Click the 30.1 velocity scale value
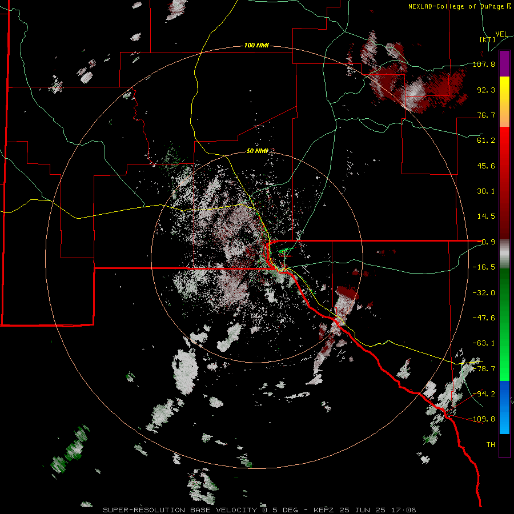The image size is (514, 514). (x=486, y=191)
